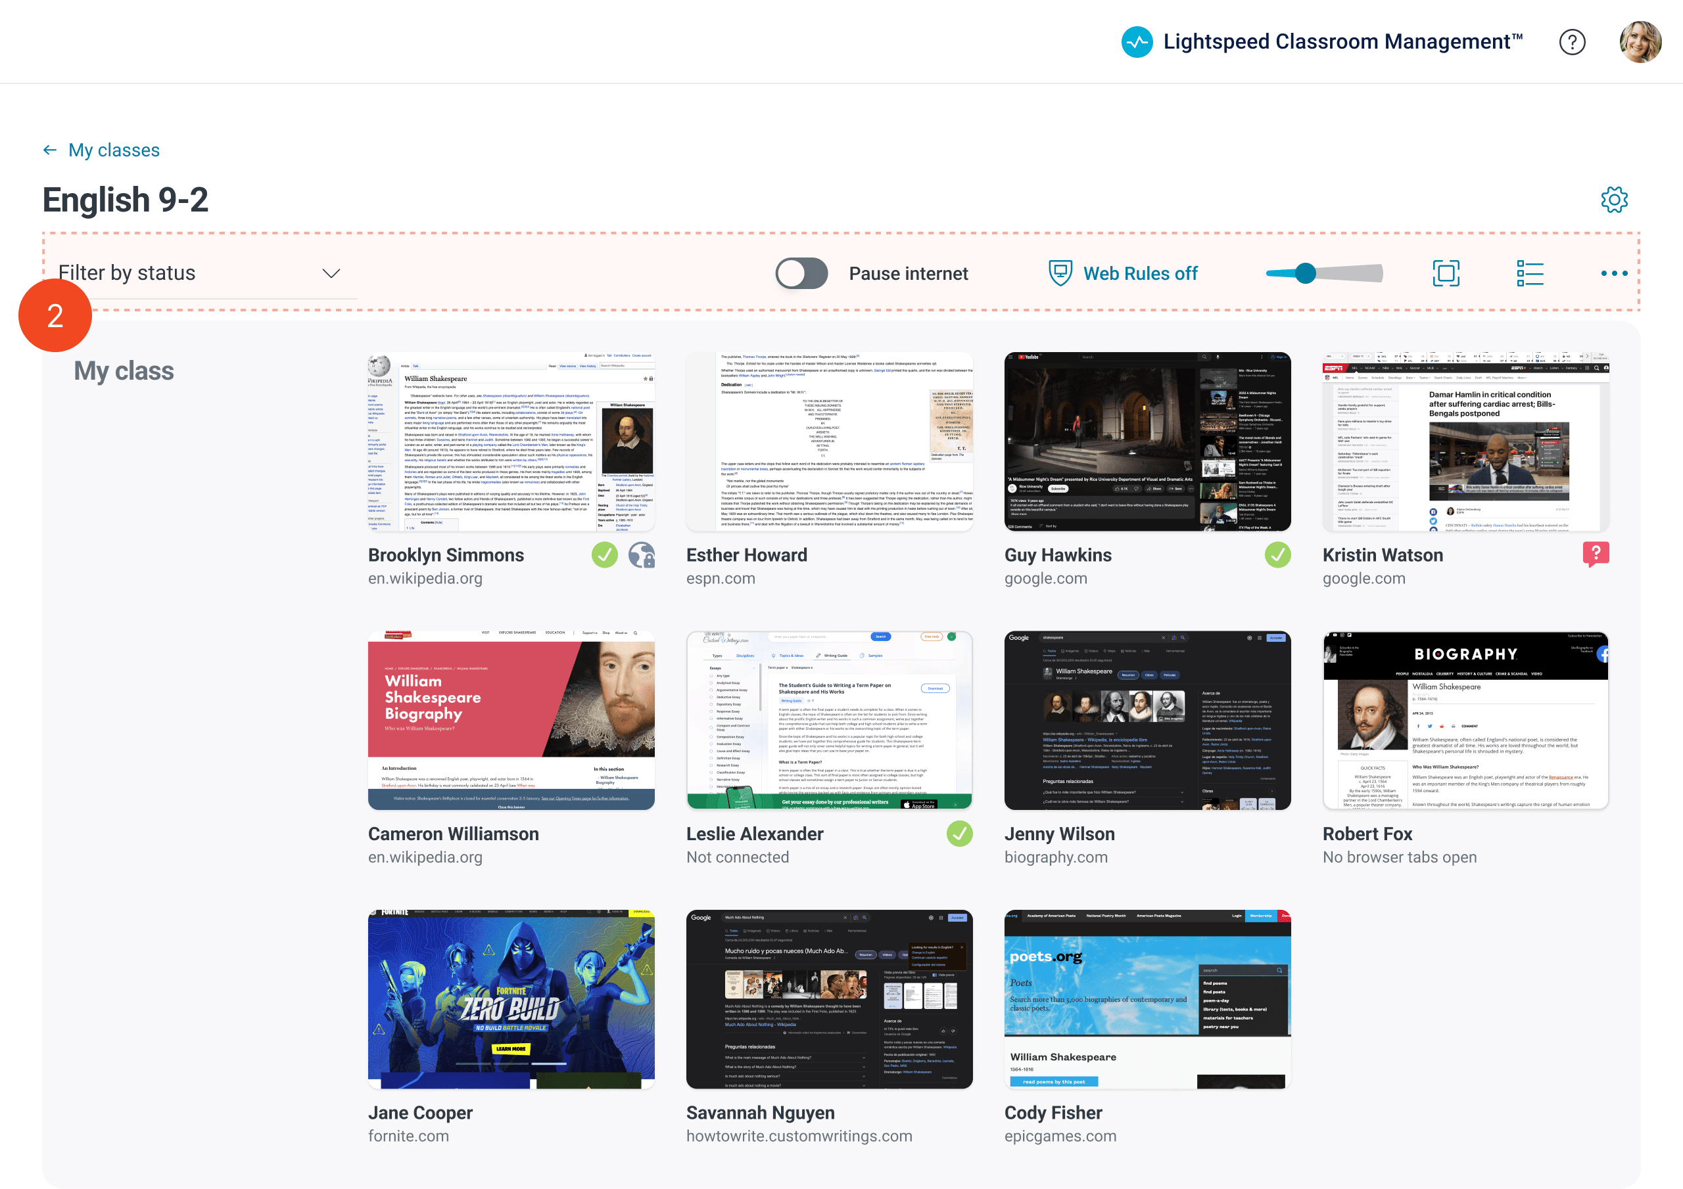The image size is (1683, 1189).
Task: Click the screen share/mirror icon
Action: tap(1446, 273)
